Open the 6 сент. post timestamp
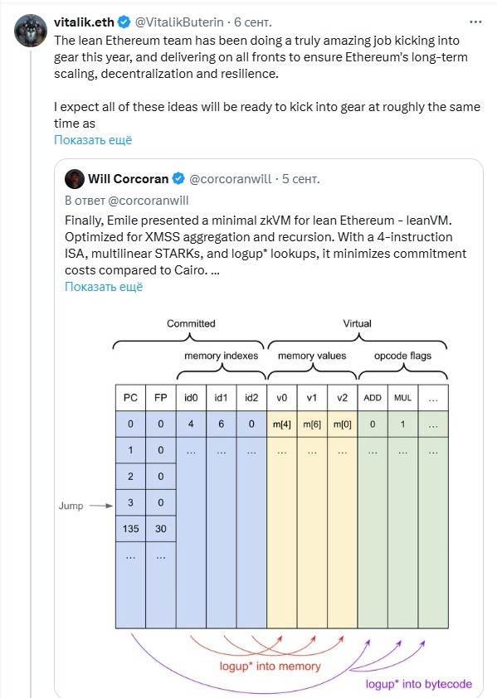Screen dimensions: 497x698 [253, 22]
